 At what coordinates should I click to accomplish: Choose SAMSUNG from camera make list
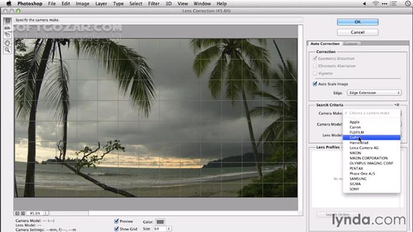tap(371, 178)
